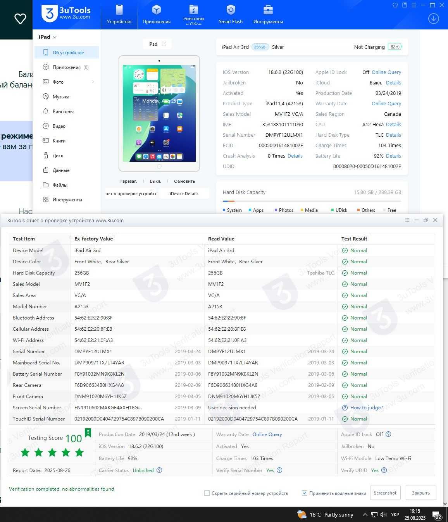Click the How to judge? link
The image size is (448, 522).
point(367,407)
